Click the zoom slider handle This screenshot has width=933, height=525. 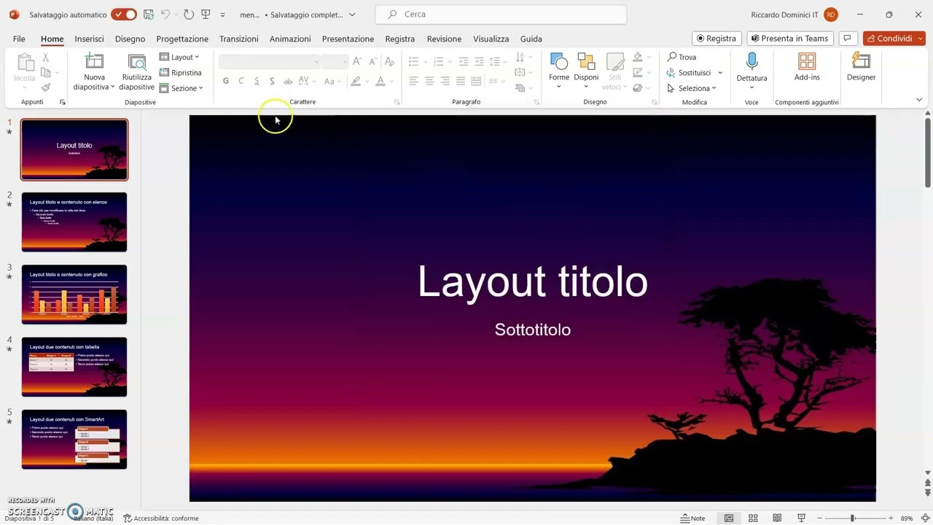[x=852, y=518]
